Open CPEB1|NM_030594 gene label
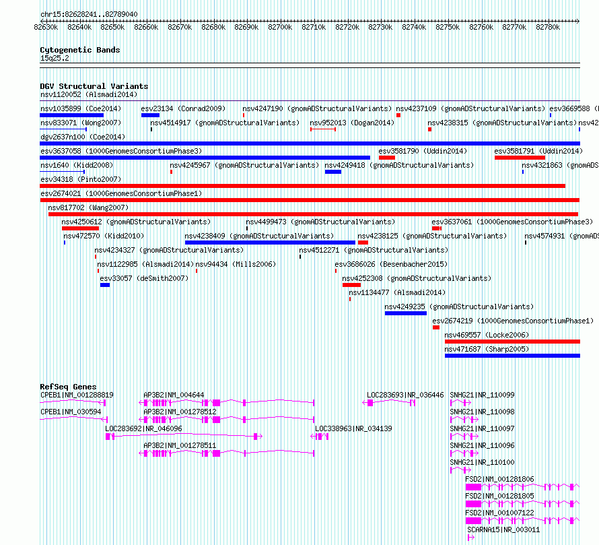The width and height of the screenshot is (599, 545). pyautogui.click(x=71, y=412)
